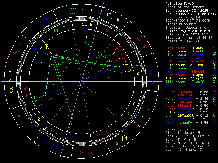
Task: Select the yellow Venus planet glyph beside Mercury
Action: [127, 63]
